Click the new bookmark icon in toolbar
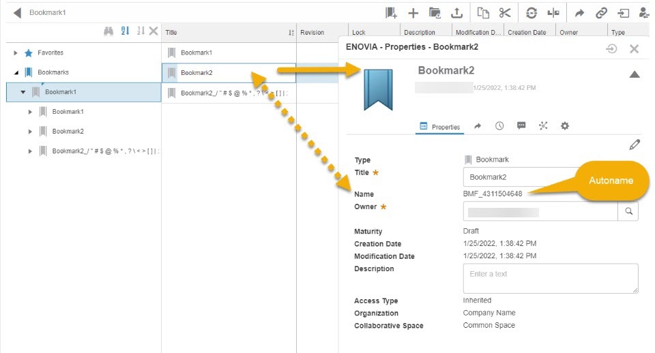Screen dimensions: 655x353 click(391, 13)
